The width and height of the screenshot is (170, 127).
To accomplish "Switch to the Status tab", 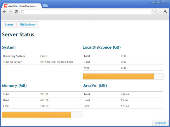I will 9,25.
